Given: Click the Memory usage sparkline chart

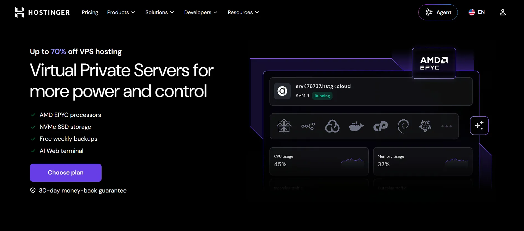Looking at the screenshot, I should click(456, 163).
